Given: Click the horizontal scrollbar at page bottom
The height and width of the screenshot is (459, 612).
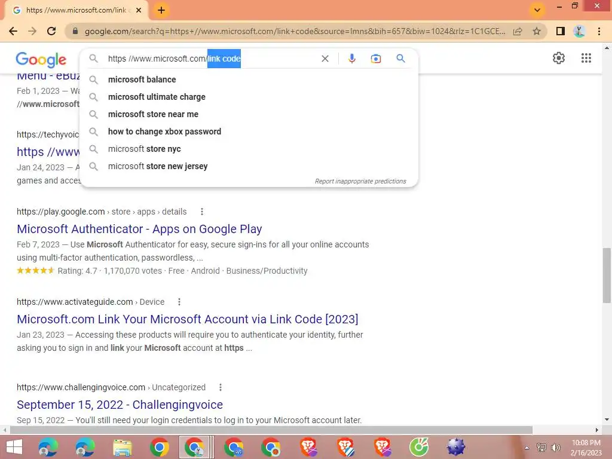Looking at the screenshot, I should [x=271, y=430].
